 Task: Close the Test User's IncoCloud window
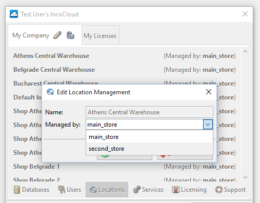tap(245, 14)
